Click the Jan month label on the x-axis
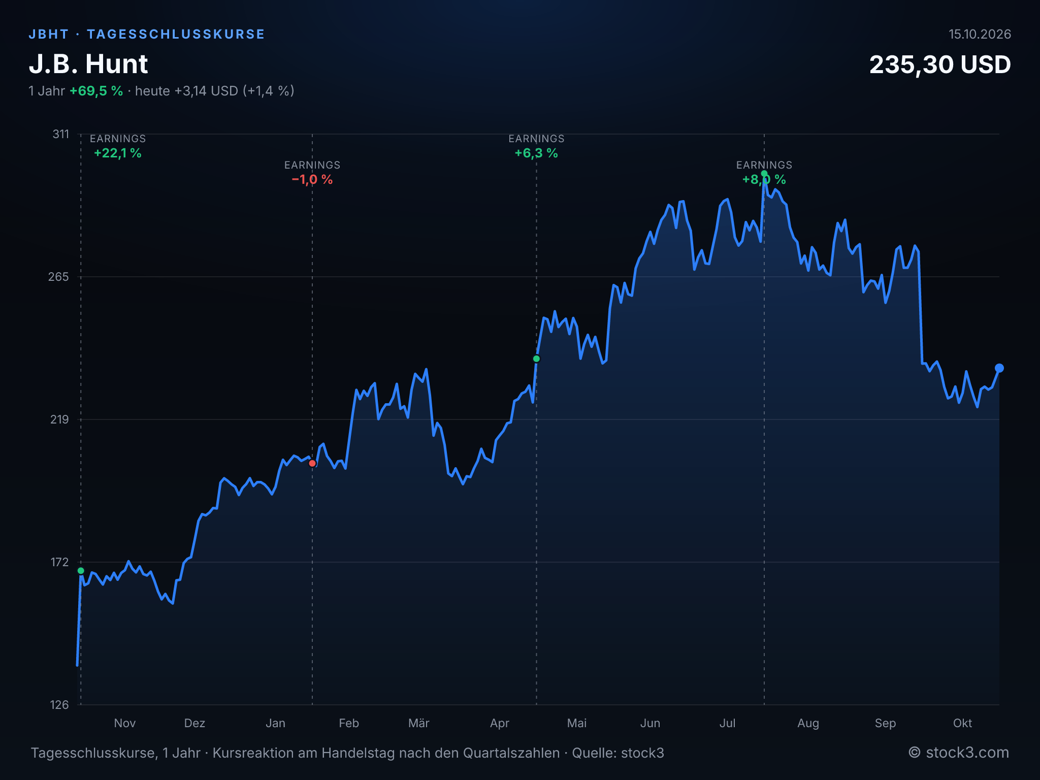The image size is (1040, 780). [x=275, y=723]
